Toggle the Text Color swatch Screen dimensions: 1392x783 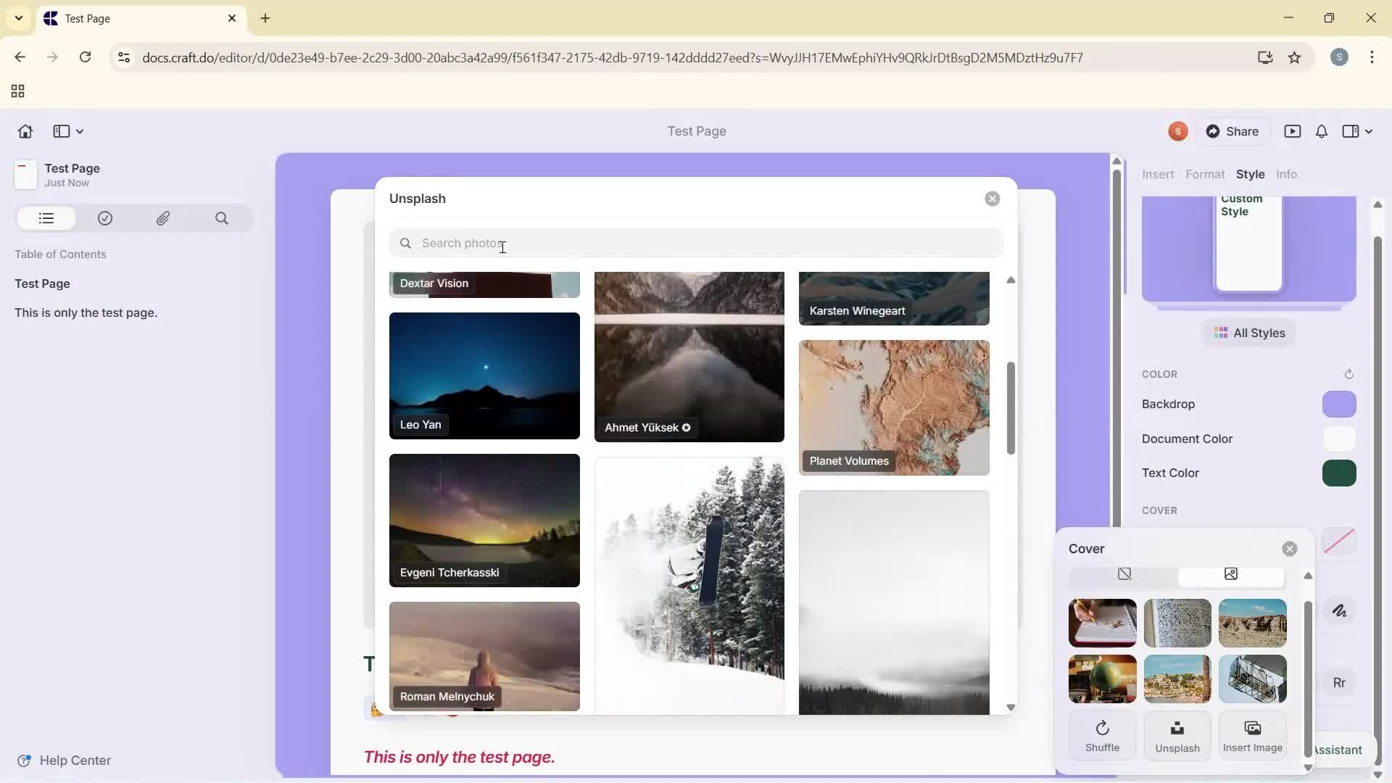(x=1339, y=473)
